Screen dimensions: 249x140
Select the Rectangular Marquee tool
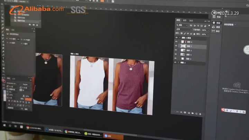pos(2,8)
